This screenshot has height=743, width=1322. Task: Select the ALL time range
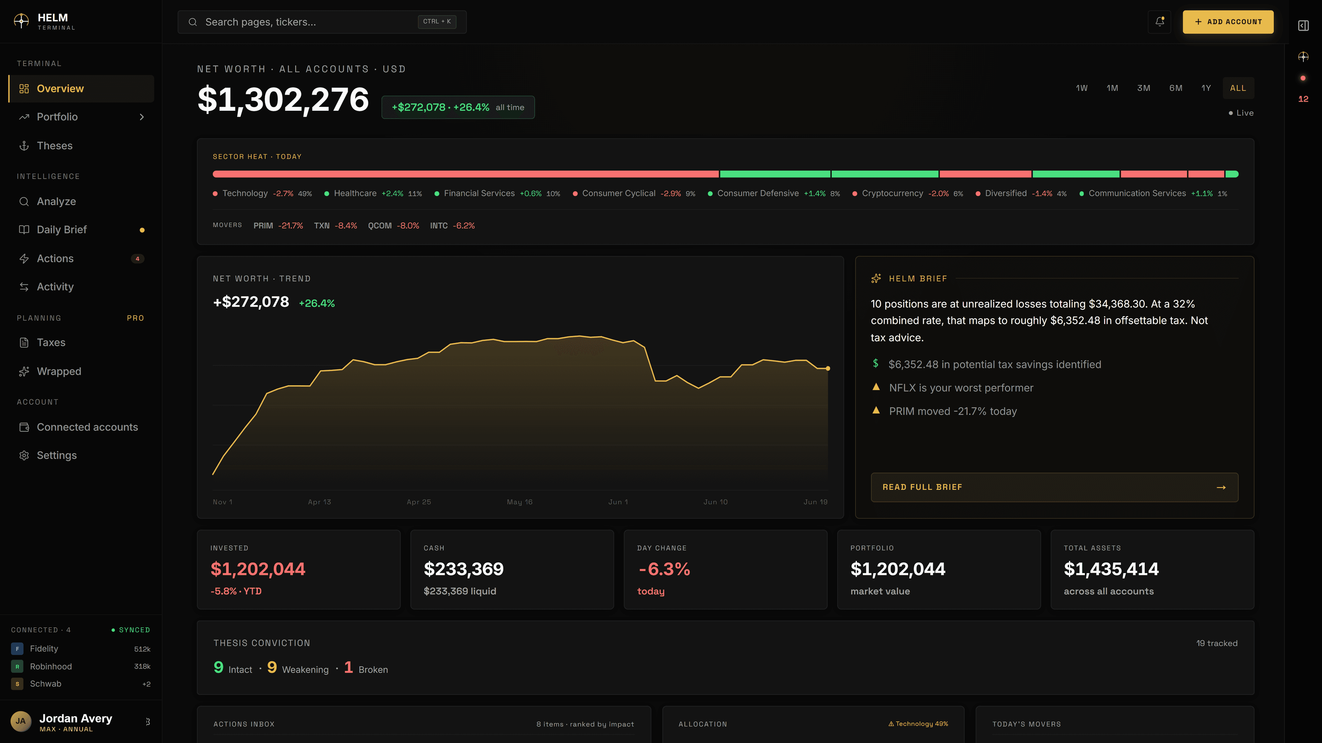(1238, 88)
